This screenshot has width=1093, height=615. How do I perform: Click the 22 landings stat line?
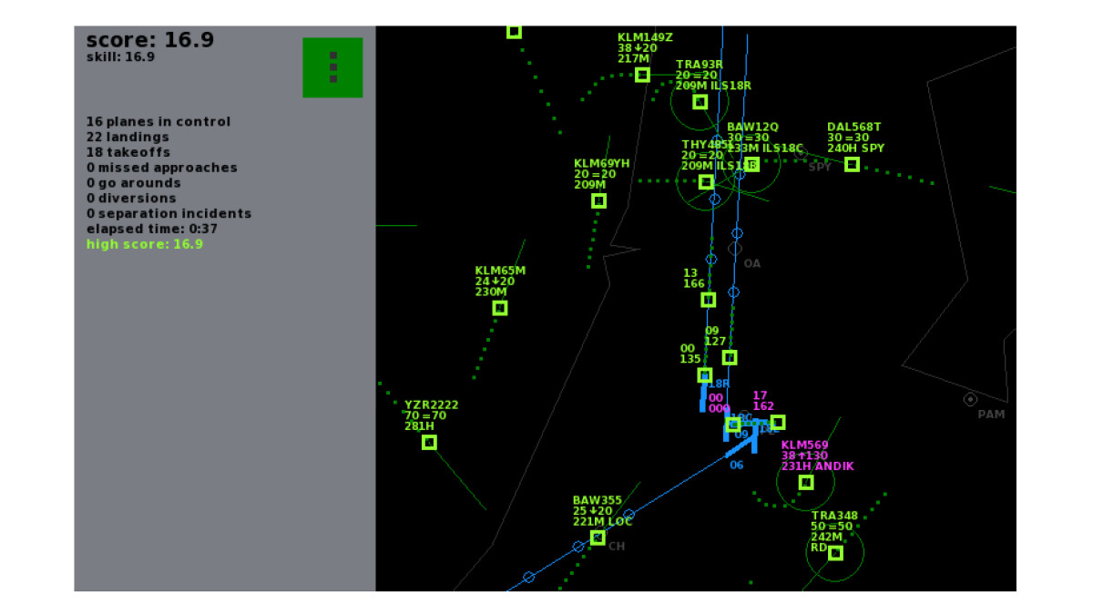[x=128, y=138]
